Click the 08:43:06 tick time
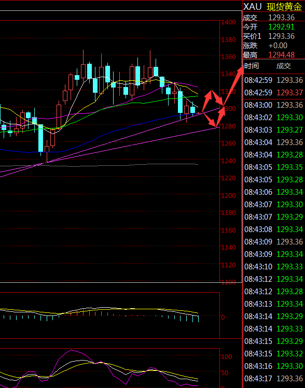This screenshot has height=388, width=305. coord(258,192)
